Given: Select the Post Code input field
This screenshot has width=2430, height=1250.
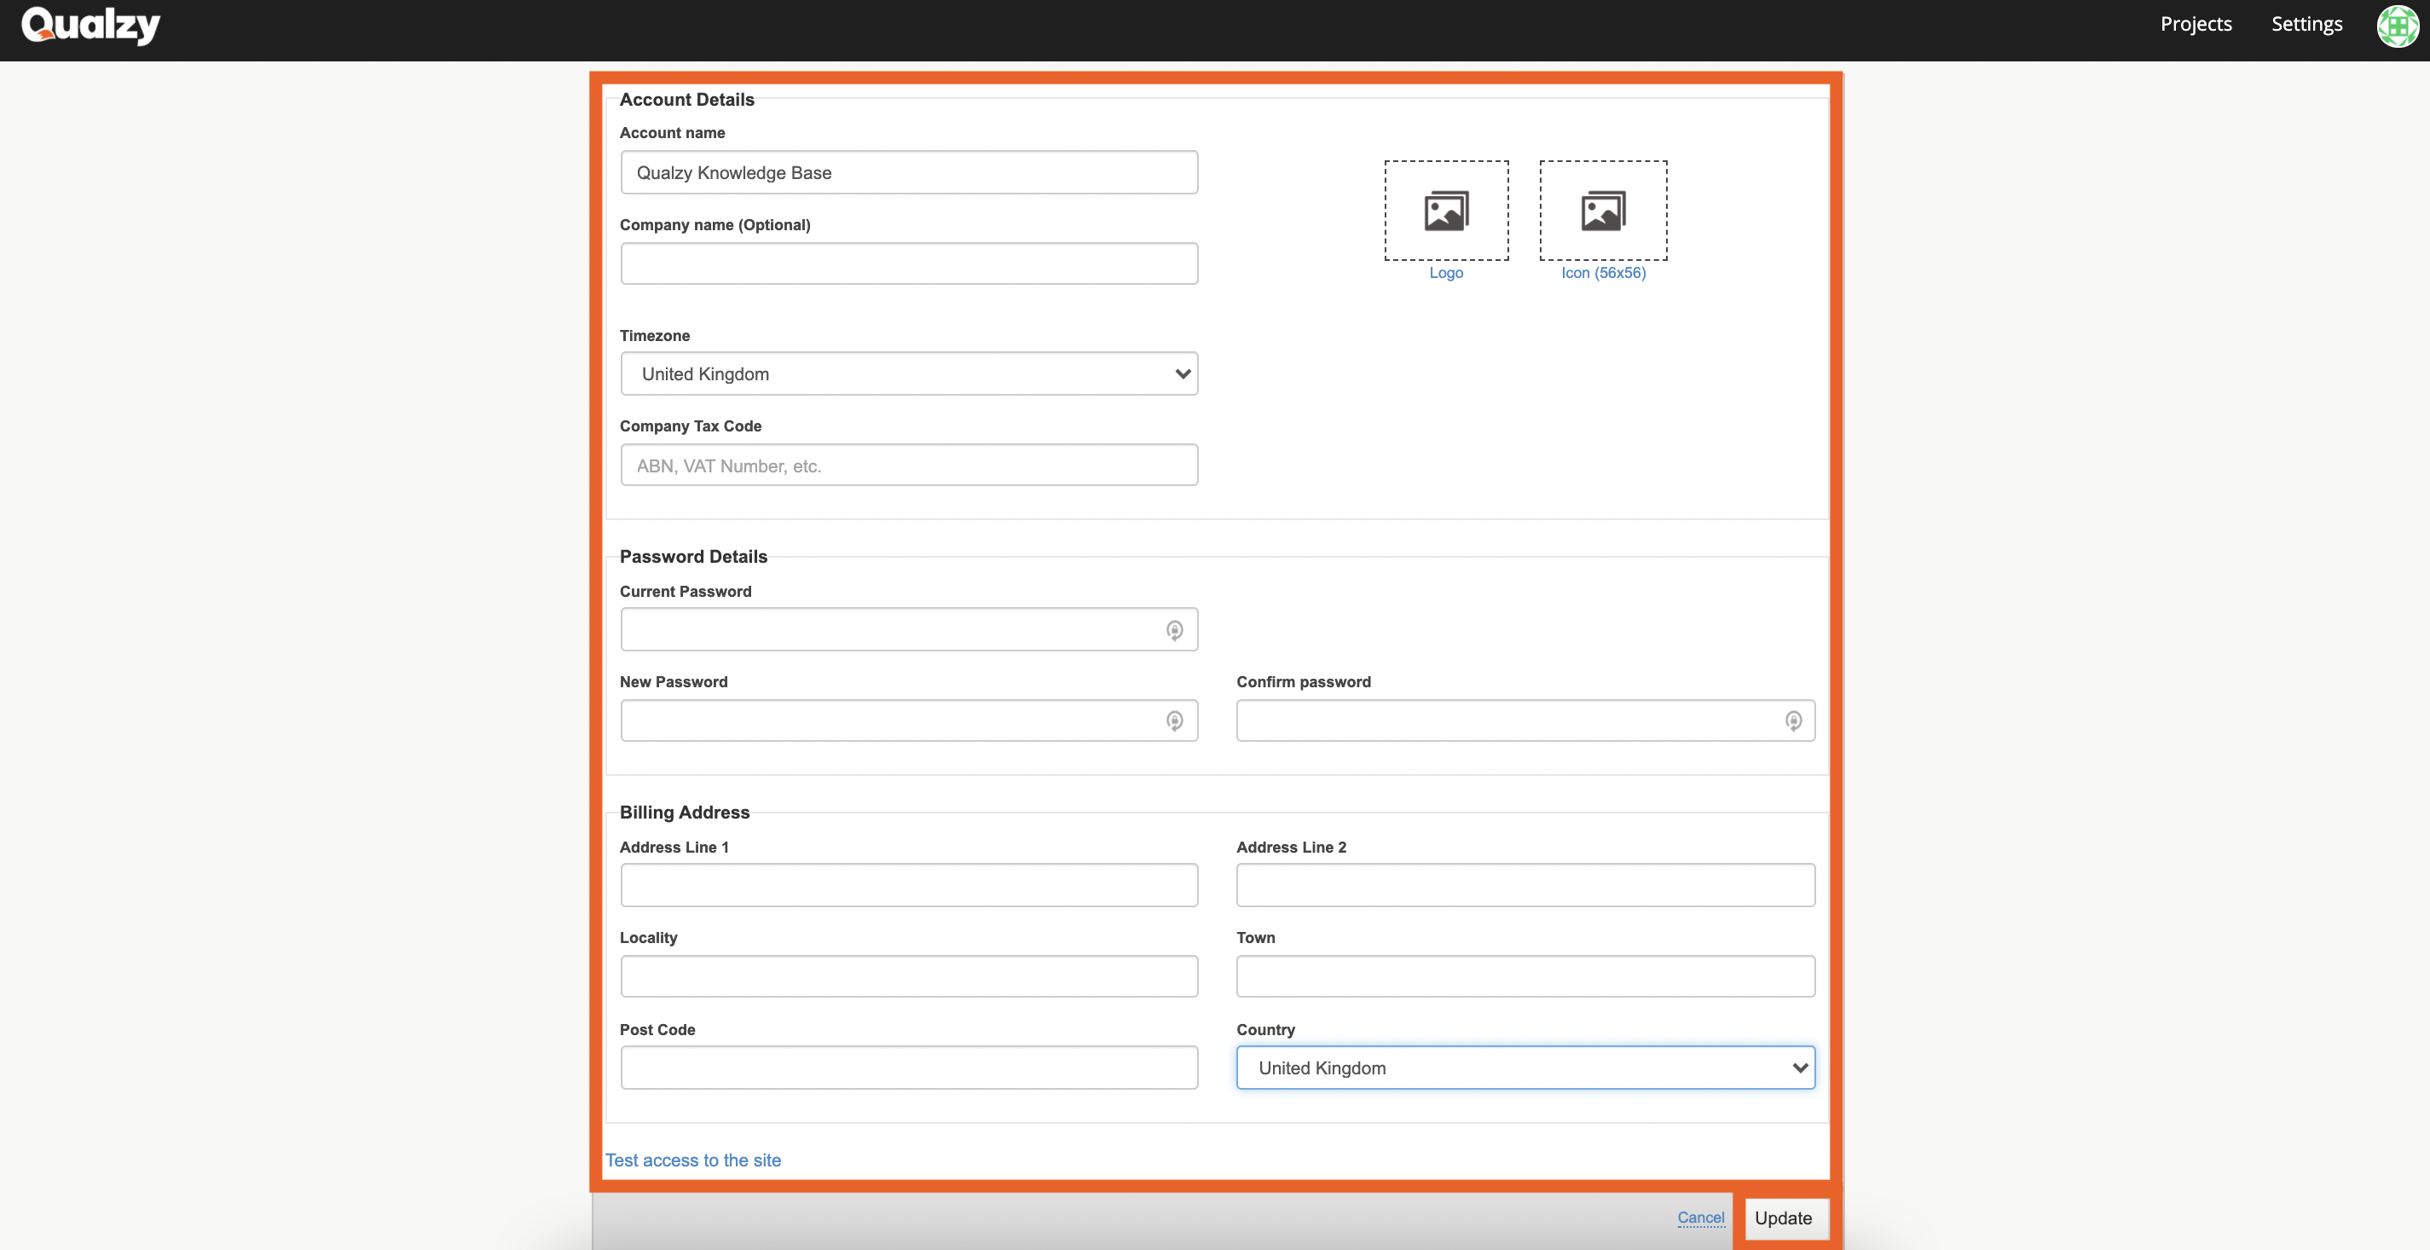Looking at the screenshot, I should pos(908,1067).
